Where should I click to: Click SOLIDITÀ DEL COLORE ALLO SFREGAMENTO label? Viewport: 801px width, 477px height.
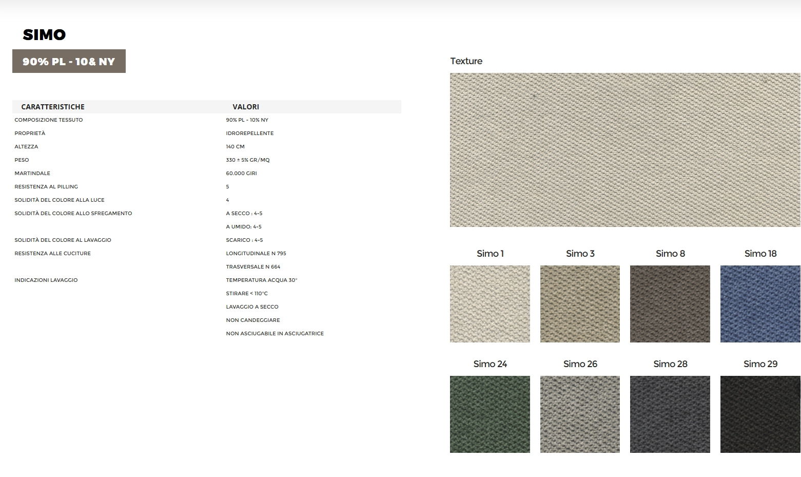tap(73, 213)
